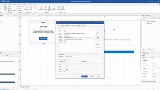Click the Copy command
The image size is (160, 90).
[x=9, y=8]
